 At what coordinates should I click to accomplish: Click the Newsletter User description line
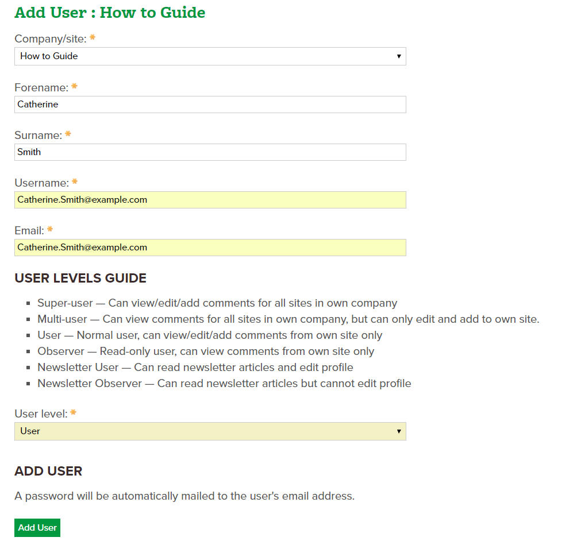coord(195,368)
